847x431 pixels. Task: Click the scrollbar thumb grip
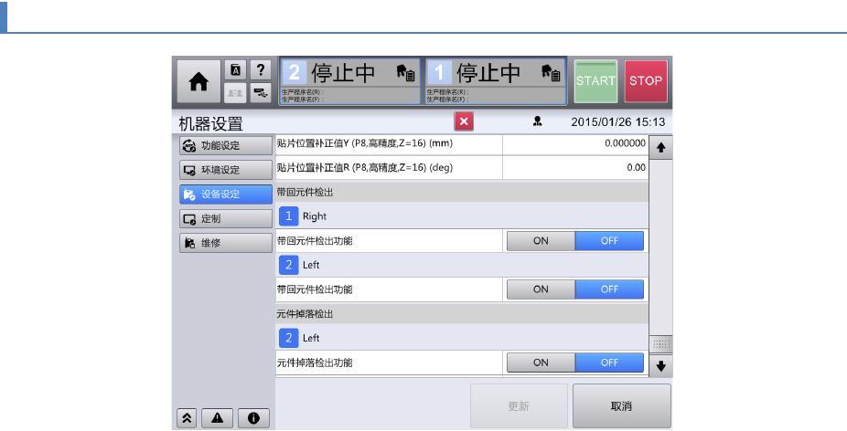click(660, 344)
